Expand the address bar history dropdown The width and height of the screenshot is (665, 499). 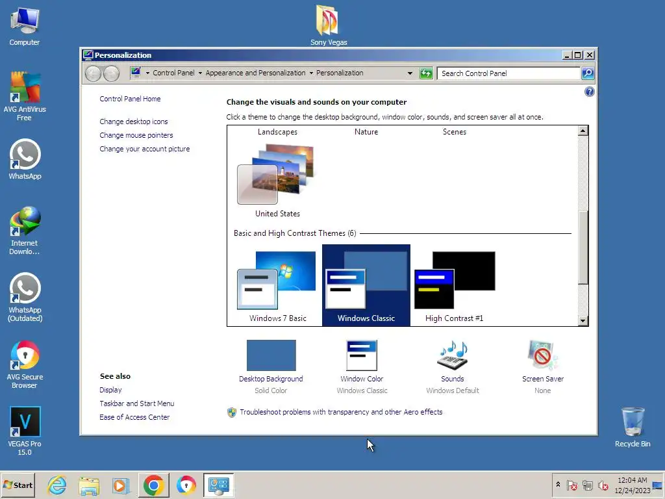(410, 73)
